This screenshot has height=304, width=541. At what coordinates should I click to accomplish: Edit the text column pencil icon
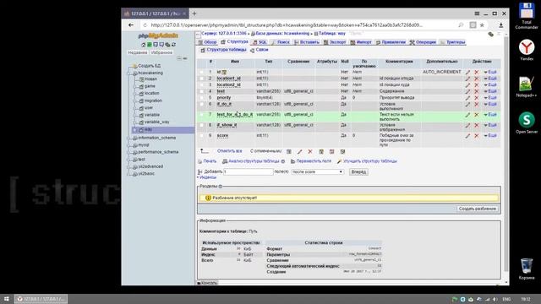(467, 91)
